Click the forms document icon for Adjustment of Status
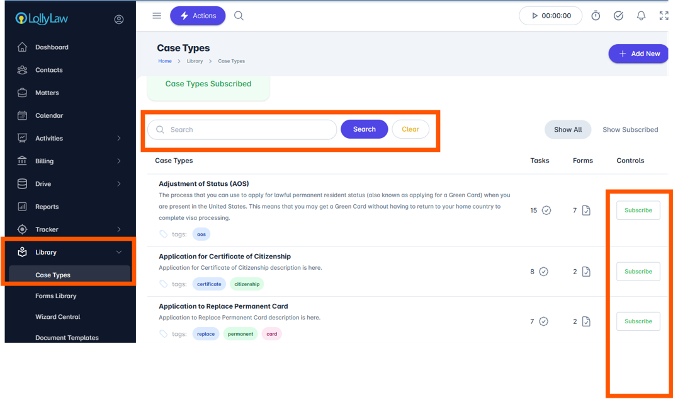Viewport: 673px width, 404px height. pos(586,210)
